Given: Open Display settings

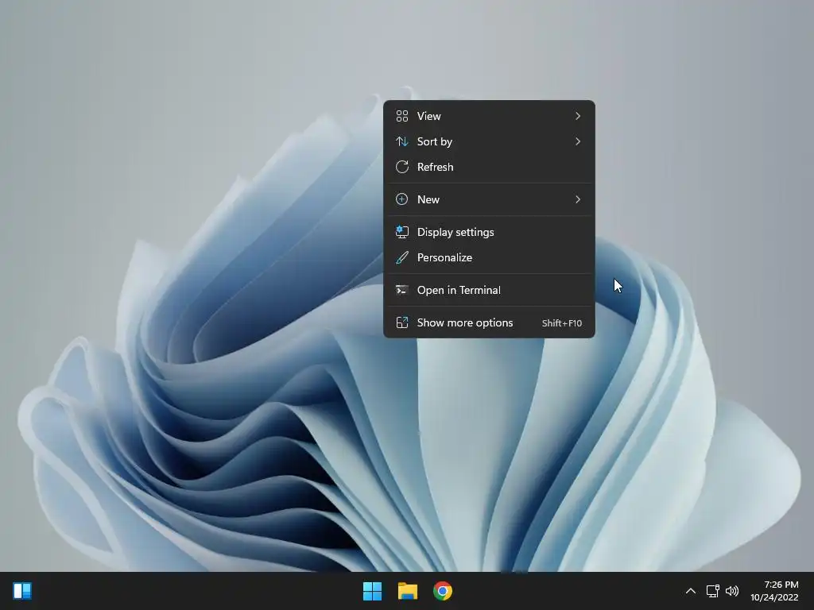Looking at the screenshot, I should pos(489,232).
